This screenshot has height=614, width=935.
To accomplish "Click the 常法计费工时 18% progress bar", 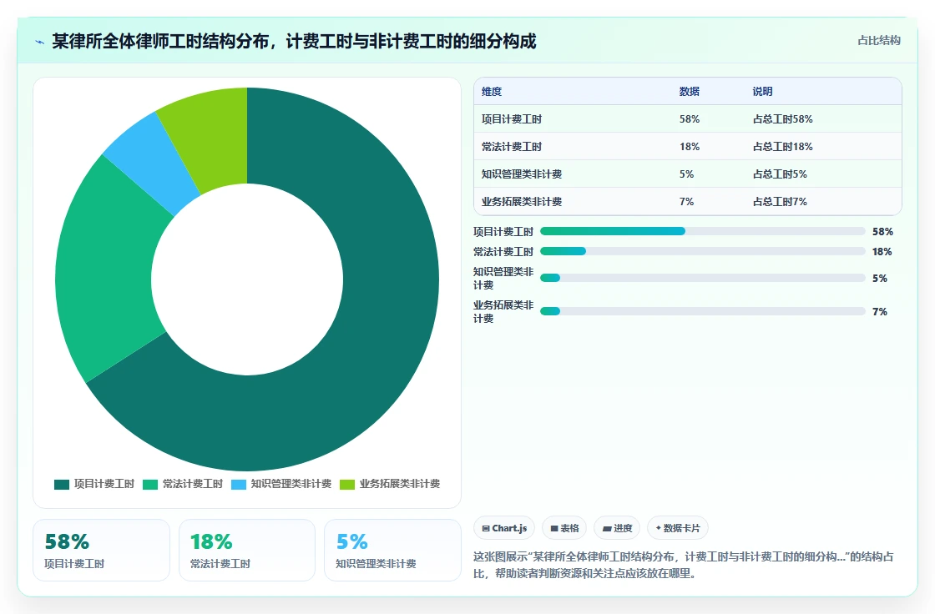I will 702,252.
